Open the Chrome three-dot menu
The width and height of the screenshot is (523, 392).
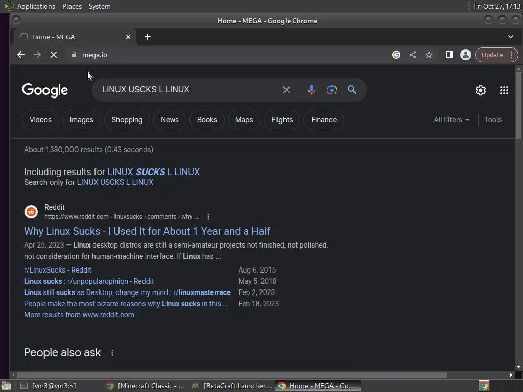tap(511, 55)
